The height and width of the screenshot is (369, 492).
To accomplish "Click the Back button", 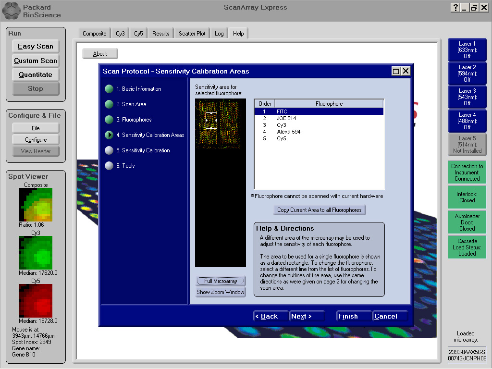I will (x=271, y=316).
